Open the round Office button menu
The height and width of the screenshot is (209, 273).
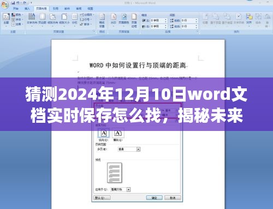(5, 5)
